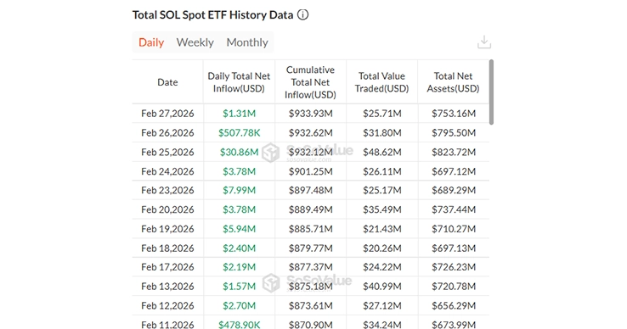Click the $697.13M net assets cell
This screenshot has width=627, height=329.
[x=454, y=248]
